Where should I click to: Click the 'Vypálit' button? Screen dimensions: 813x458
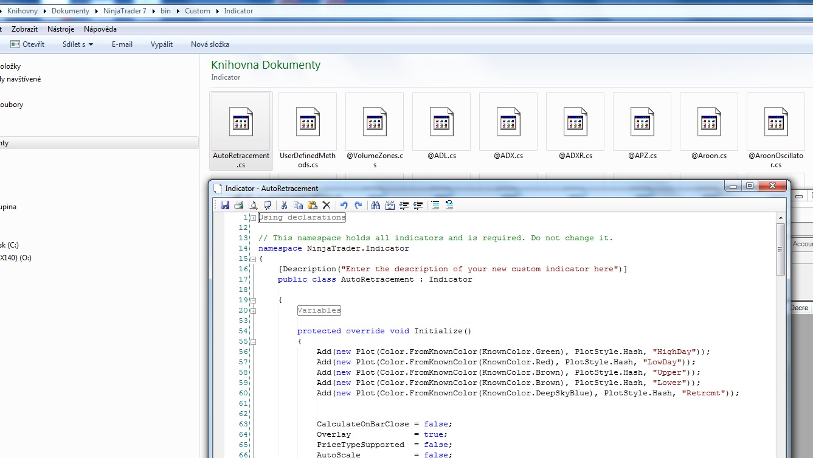(162, 44)
